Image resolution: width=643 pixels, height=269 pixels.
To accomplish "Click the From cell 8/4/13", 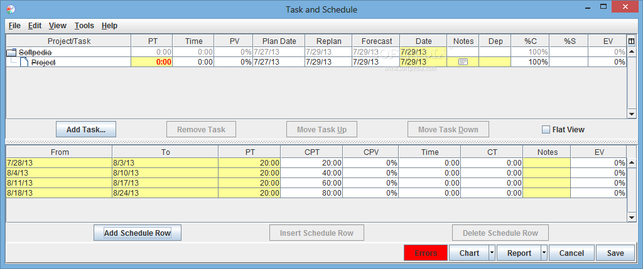I will point(59,173).
